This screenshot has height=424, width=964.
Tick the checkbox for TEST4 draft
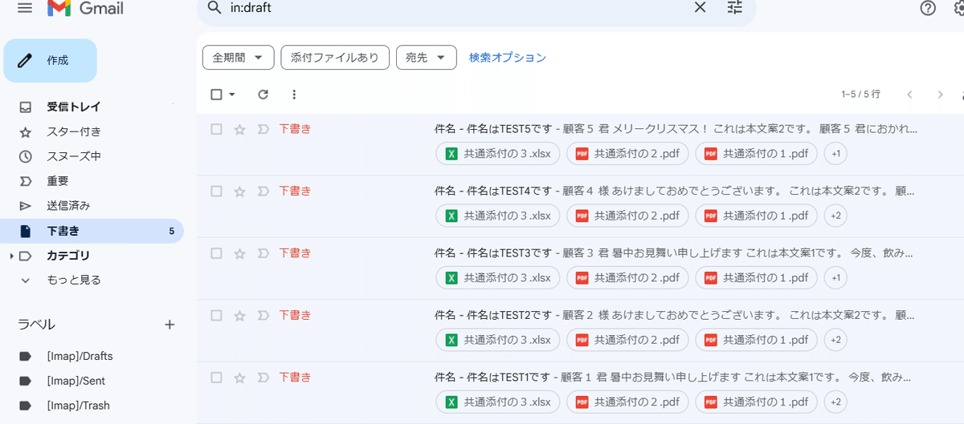point(216,191)
